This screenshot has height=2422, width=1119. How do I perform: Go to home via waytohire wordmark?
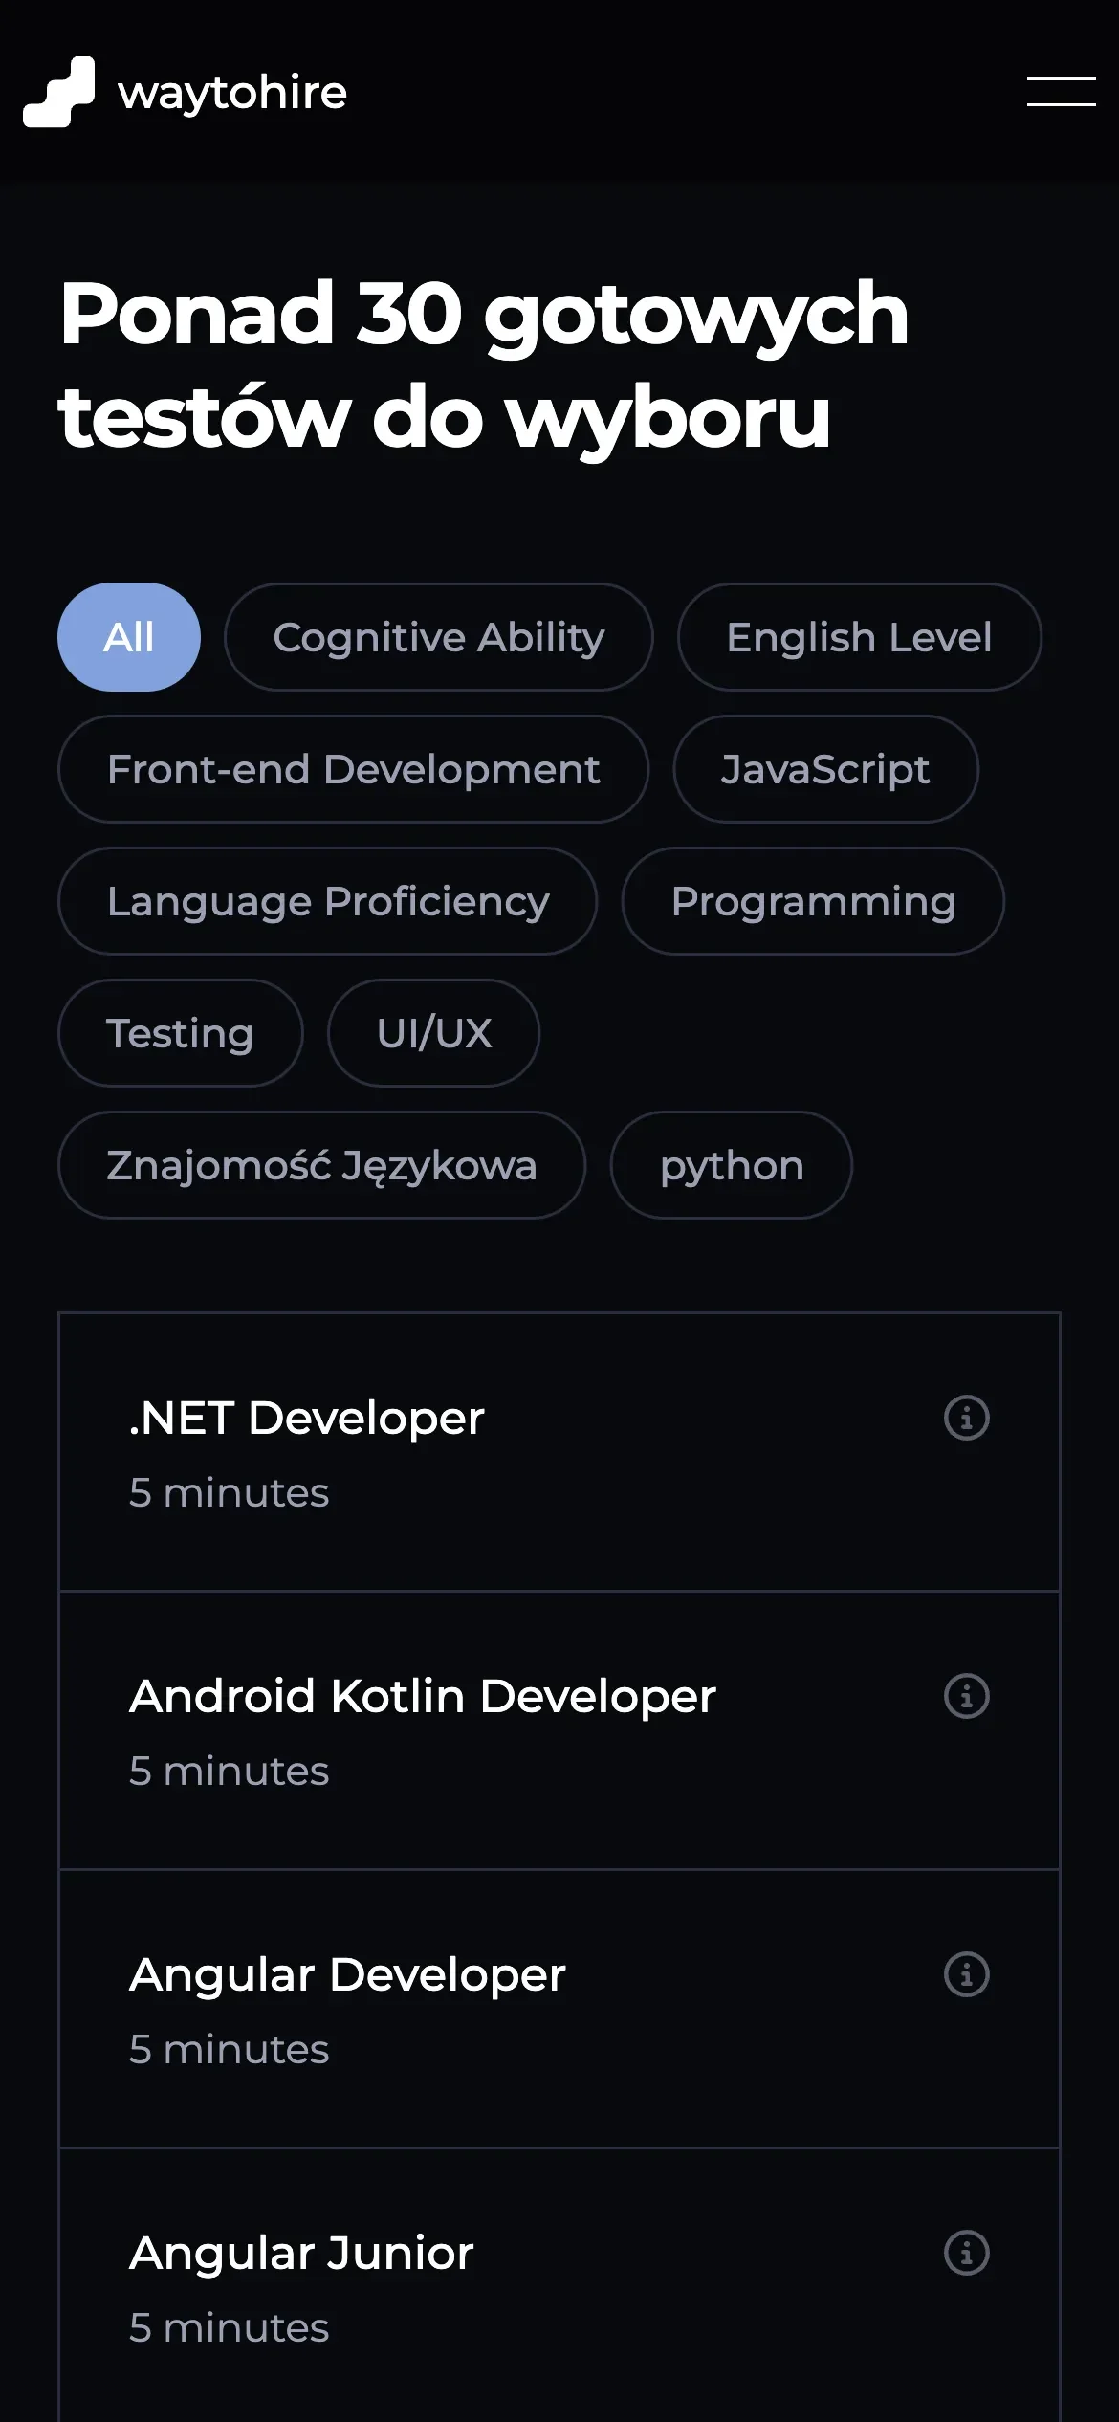coord(232,94)
